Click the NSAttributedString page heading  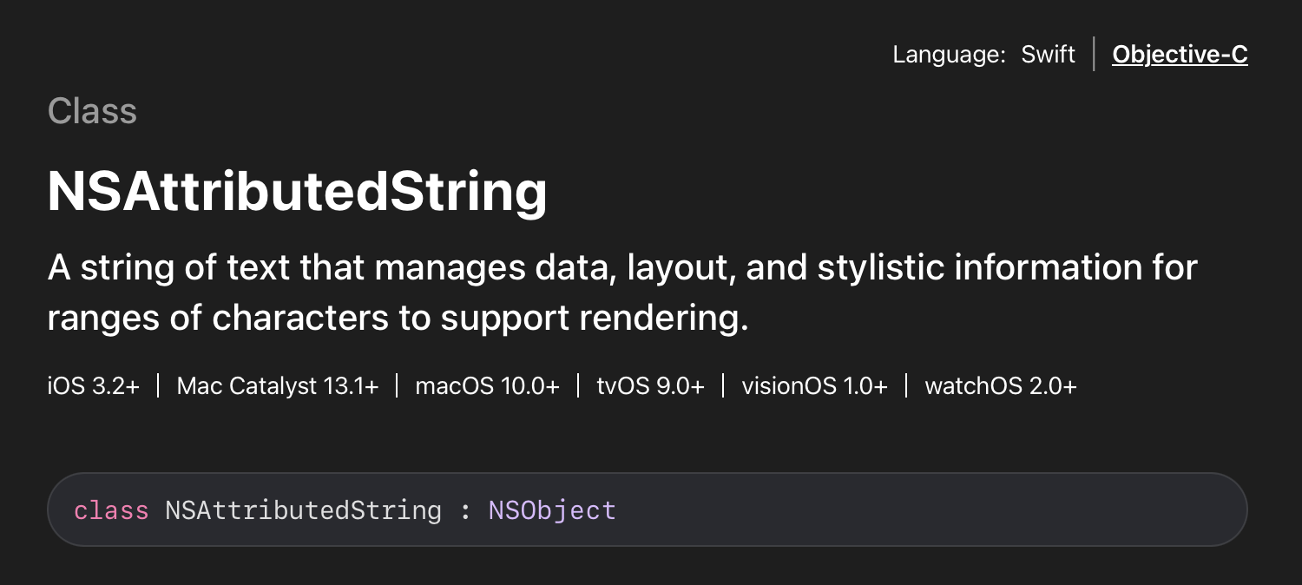coord(297,191)
